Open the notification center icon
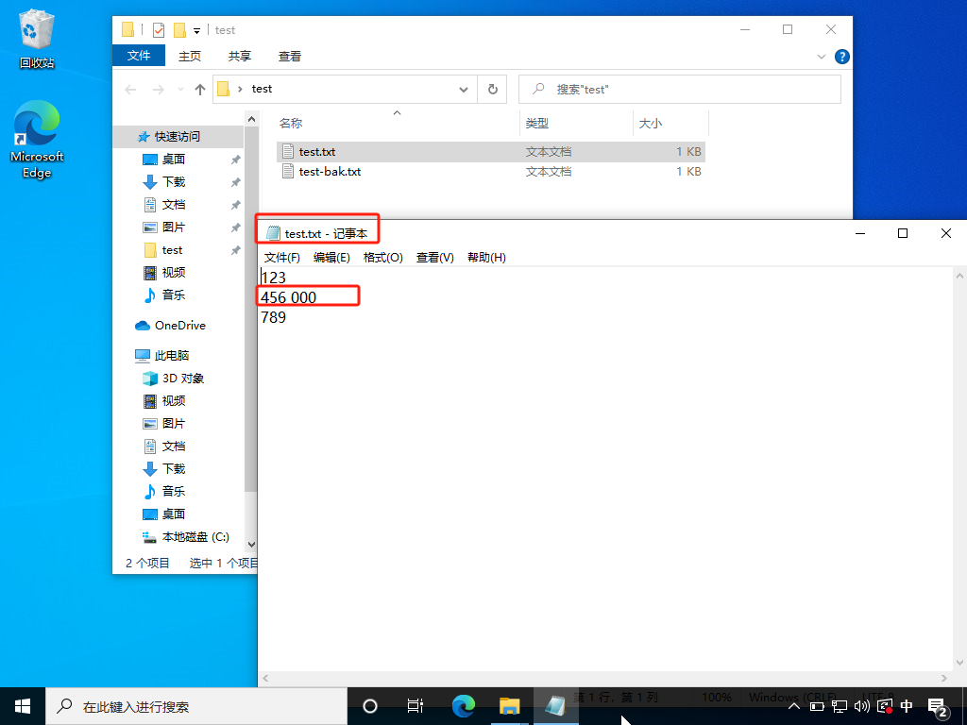967x725 pixels. click(x=939, y=706)
